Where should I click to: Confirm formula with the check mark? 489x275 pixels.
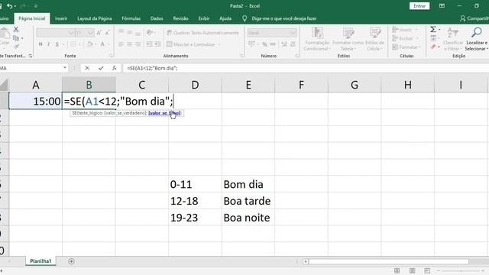click(101, 68)
